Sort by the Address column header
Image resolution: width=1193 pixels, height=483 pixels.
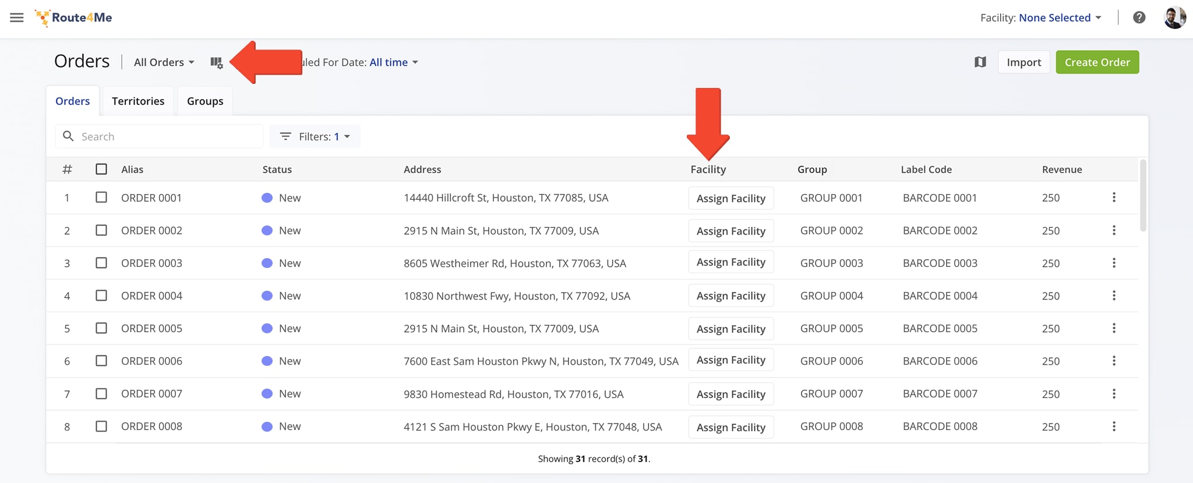(422, 170)
